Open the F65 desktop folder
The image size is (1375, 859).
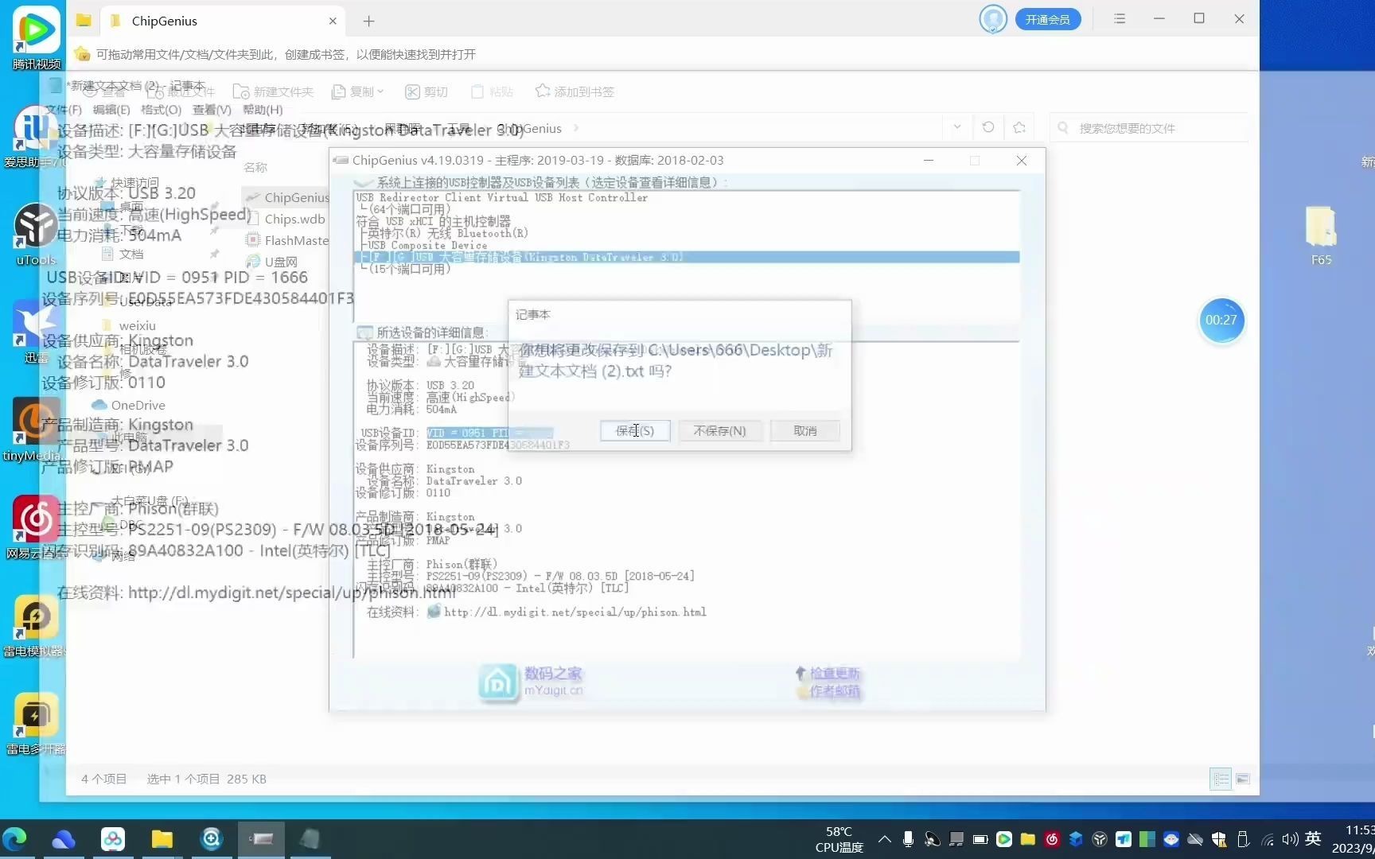pos(1321,235)
